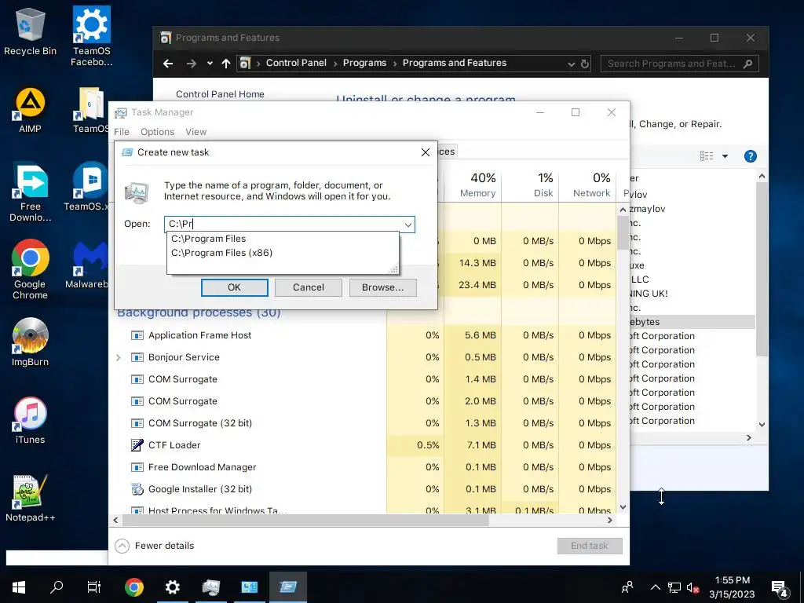
Task: Open Task View on the taskbar
Action: click(x=94, y=587)
